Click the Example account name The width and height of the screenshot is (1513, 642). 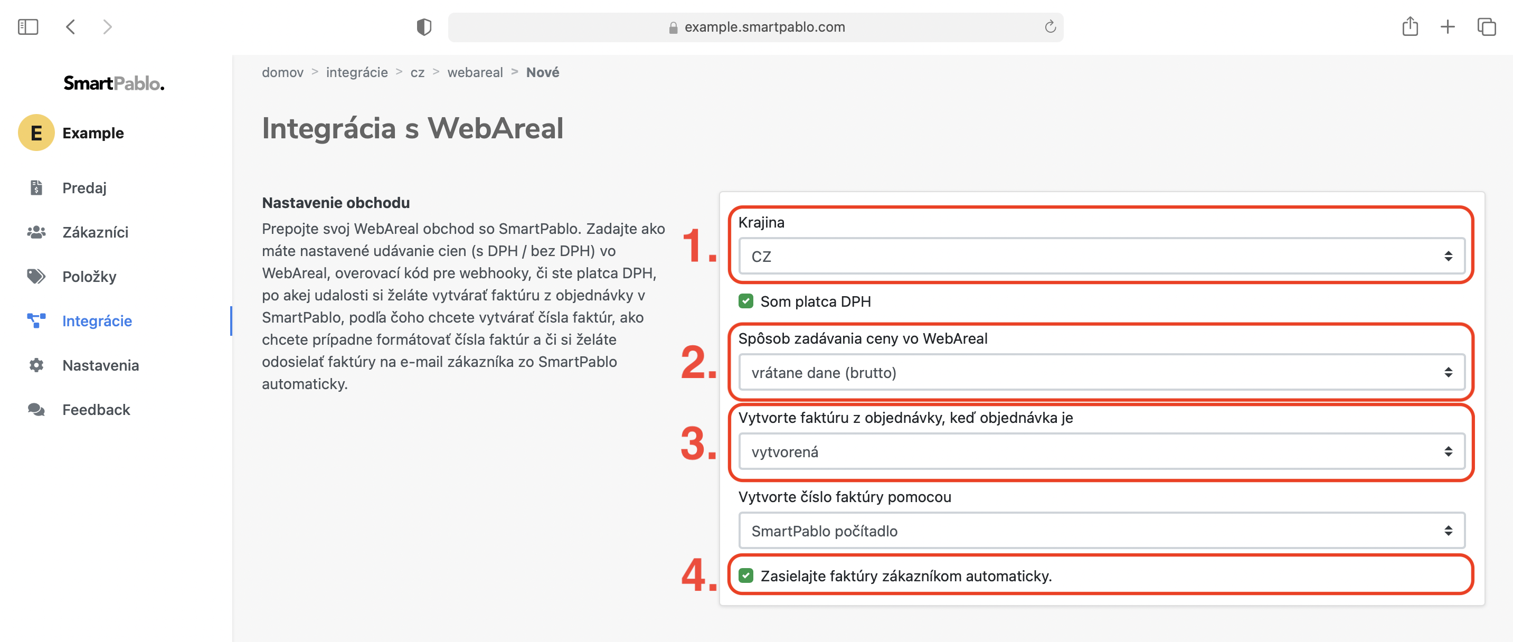93,133
